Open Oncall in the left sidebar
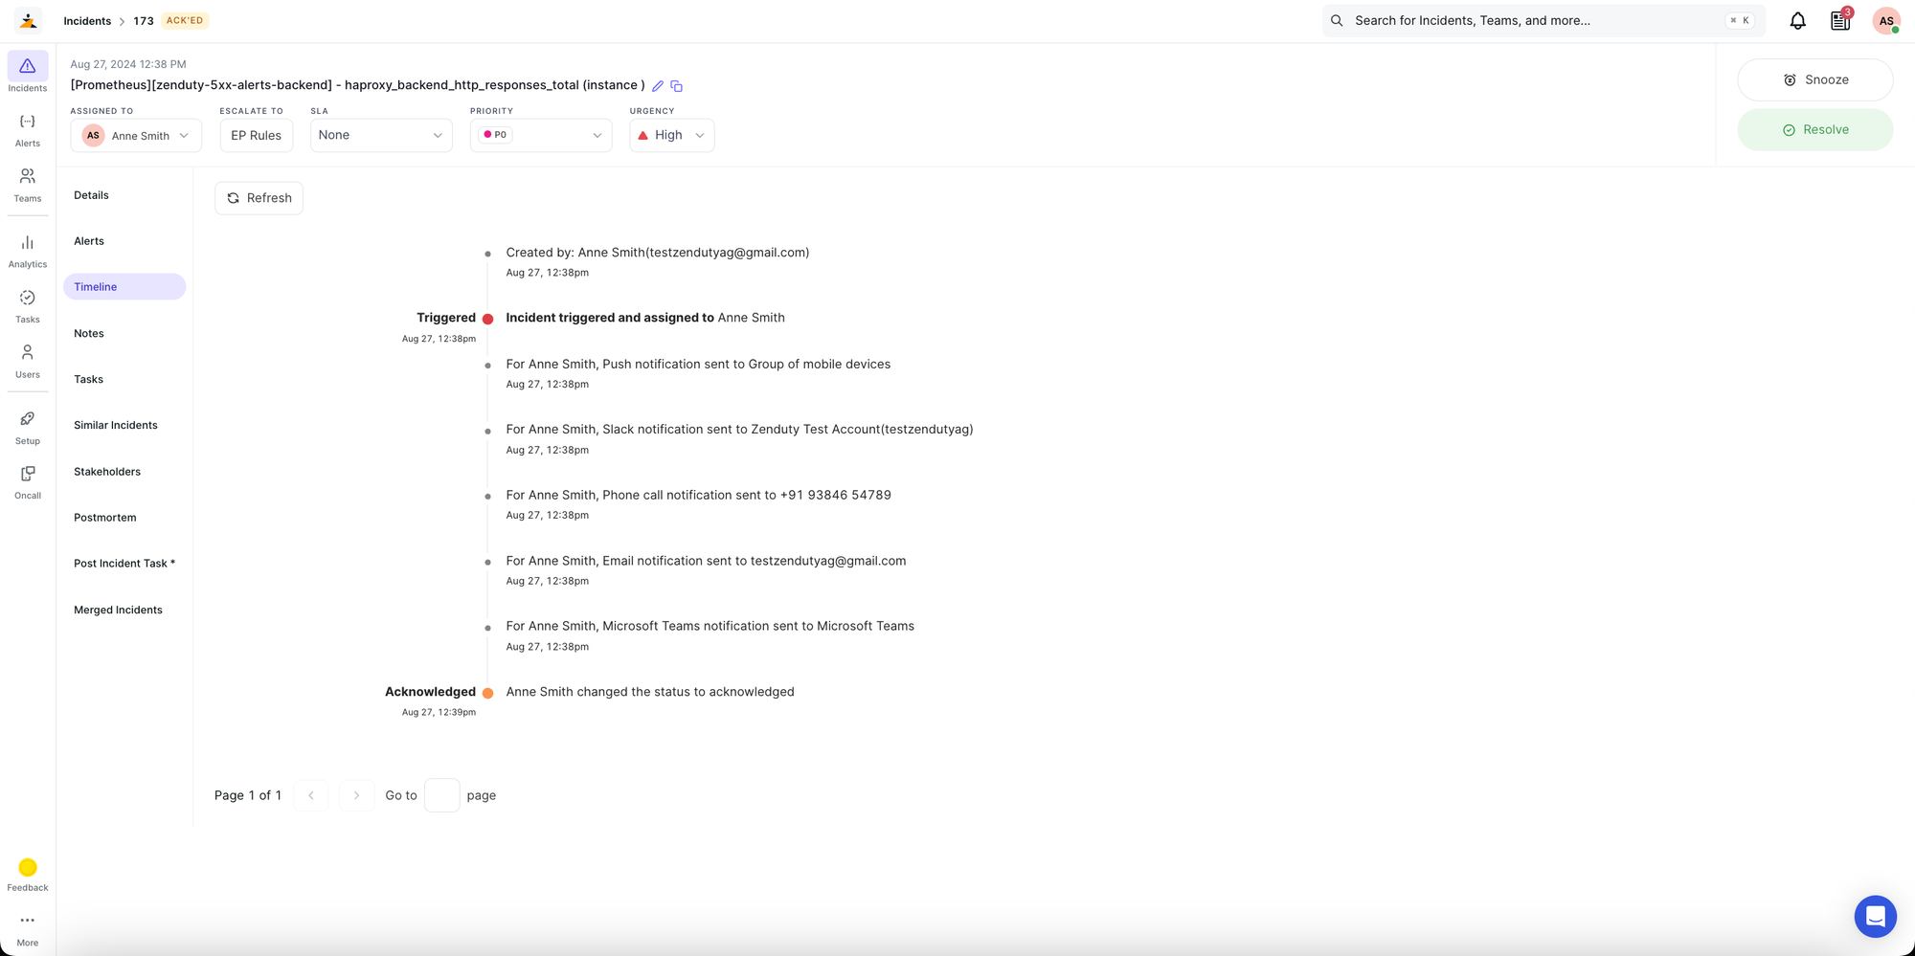 pos(28,482)
